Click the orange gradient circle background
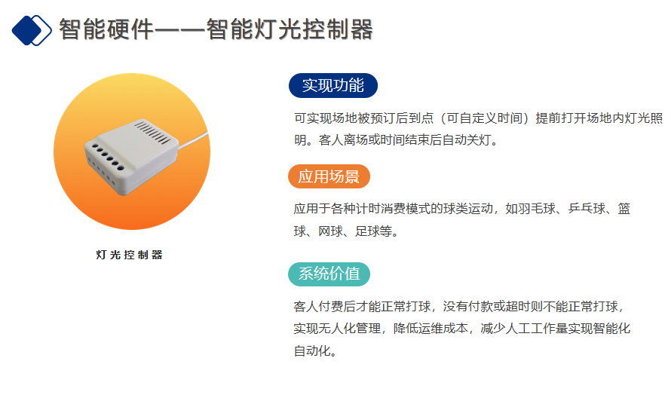Image resolution: width=671 pixels, height=407 pixels. (x=132, y=151)
